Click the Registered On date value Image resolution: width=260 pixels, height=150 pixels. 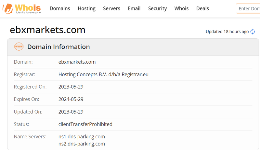click(71, 87)
